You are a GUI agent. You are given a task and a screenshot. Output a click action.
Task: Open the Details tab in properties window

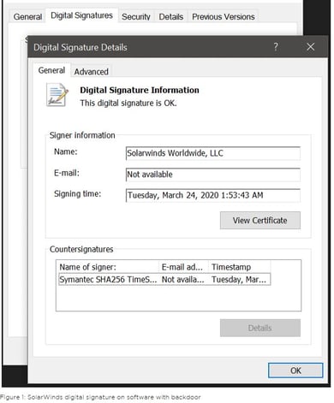[x=171, y=17]
